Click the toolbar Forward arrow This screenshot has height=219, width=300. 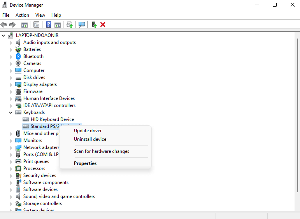tap(12, 25)
